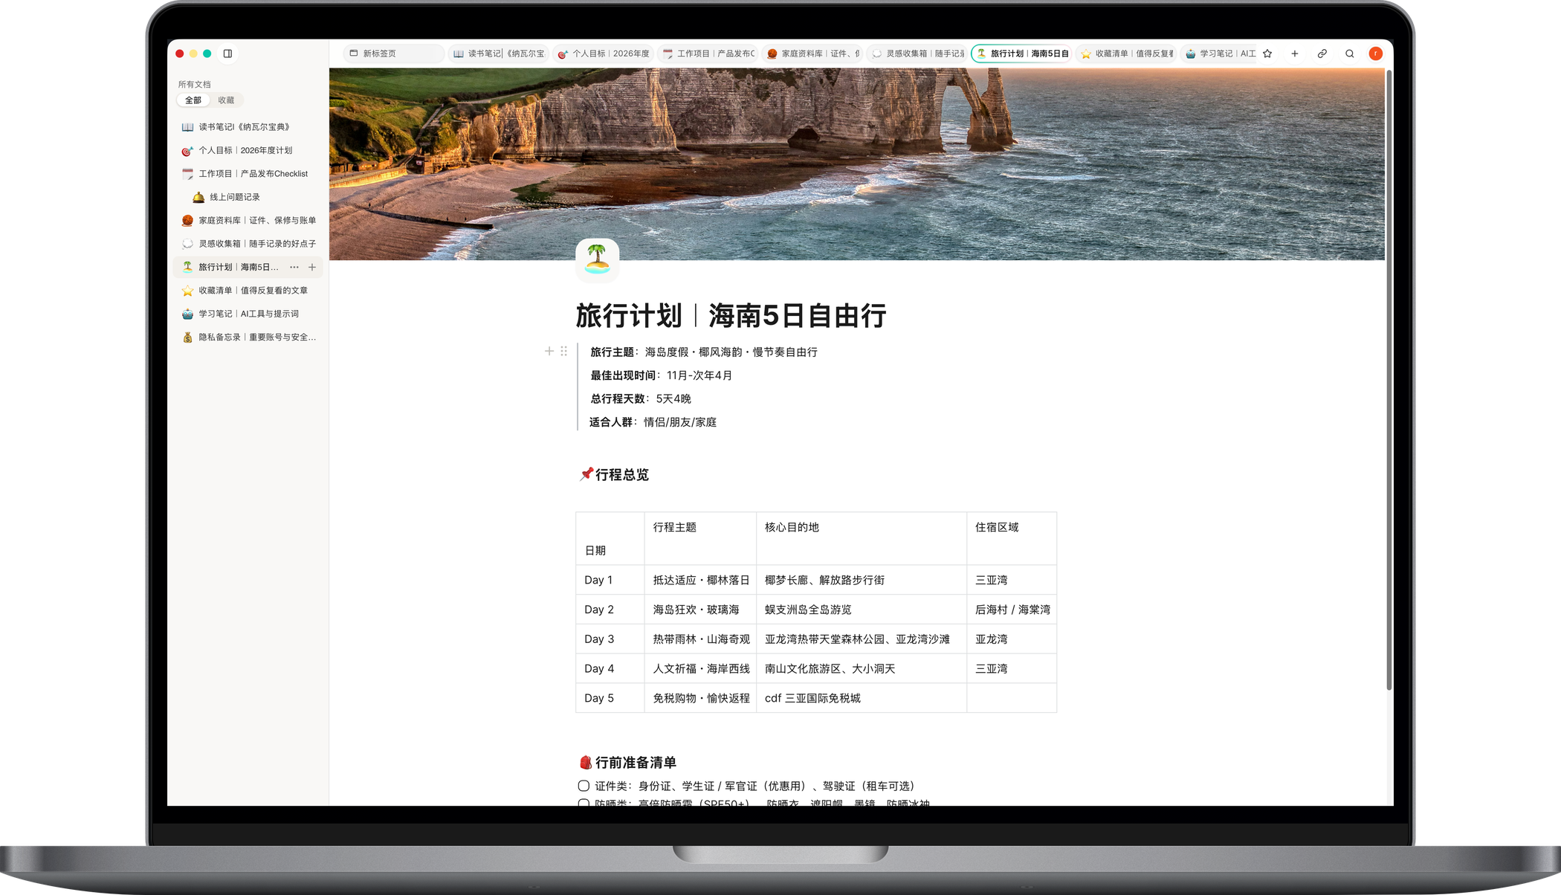Open 读书笔记《纳瓦尔宝典》 in sidebar
This screenshot has height=895, width=1561.
[x=248, y=127]
